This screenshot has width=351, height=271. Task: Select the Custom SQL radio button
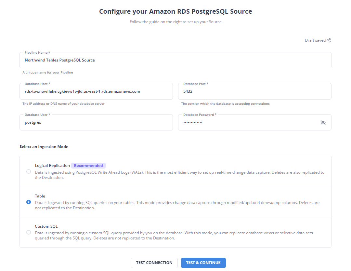coord(28,232)
